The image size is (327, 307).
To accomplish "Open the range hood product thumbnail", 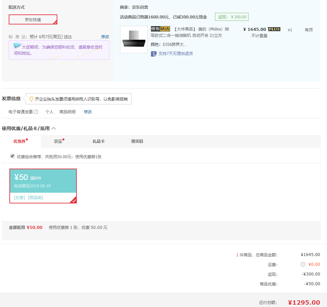I will 134,40.
